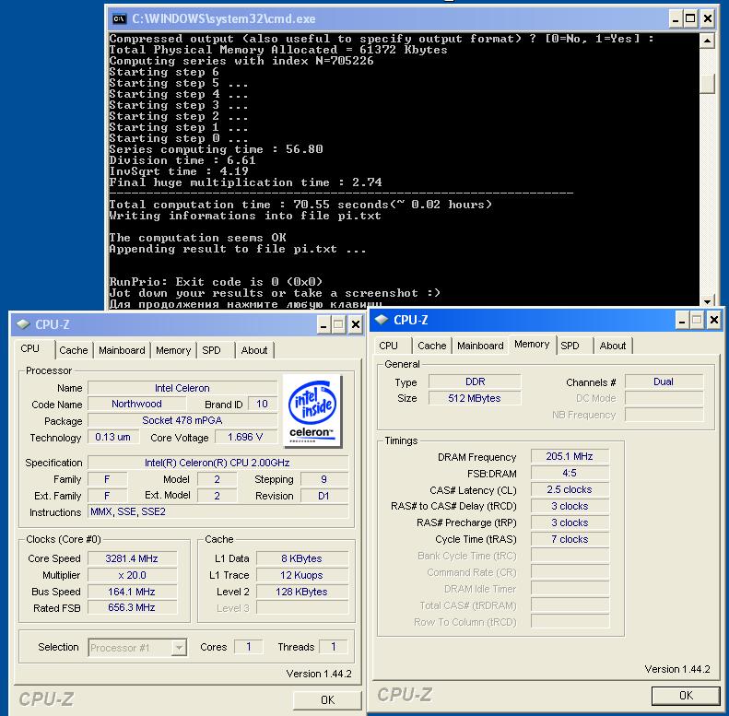Click the cmd scrollbar thumb

coord(707,84)
